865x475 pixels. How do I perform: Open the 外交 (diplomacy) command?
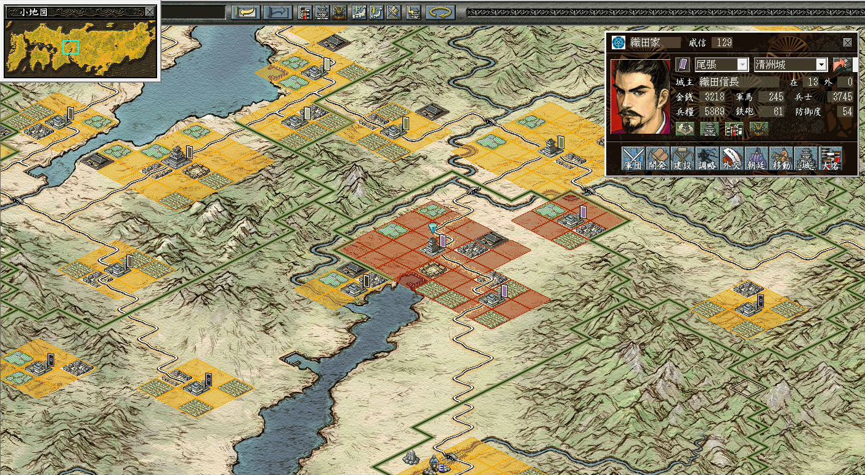click(x=731, y=159)
